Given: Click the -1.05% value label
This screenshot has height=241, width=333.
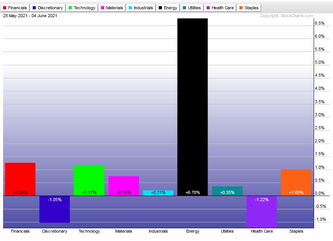Looking at the screenshot, I should pos(55,200).
